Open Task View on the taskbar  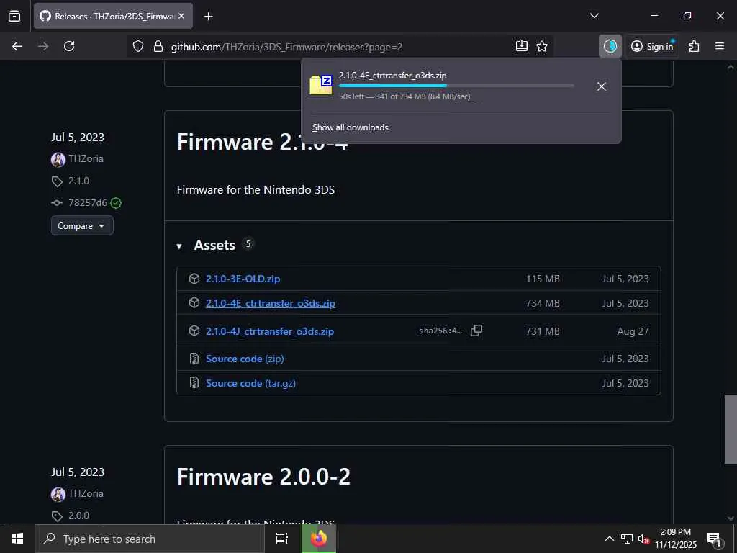point(282,539)
